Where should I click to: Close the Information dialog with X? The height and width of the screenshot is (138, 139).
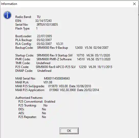(x=134, y=4)
